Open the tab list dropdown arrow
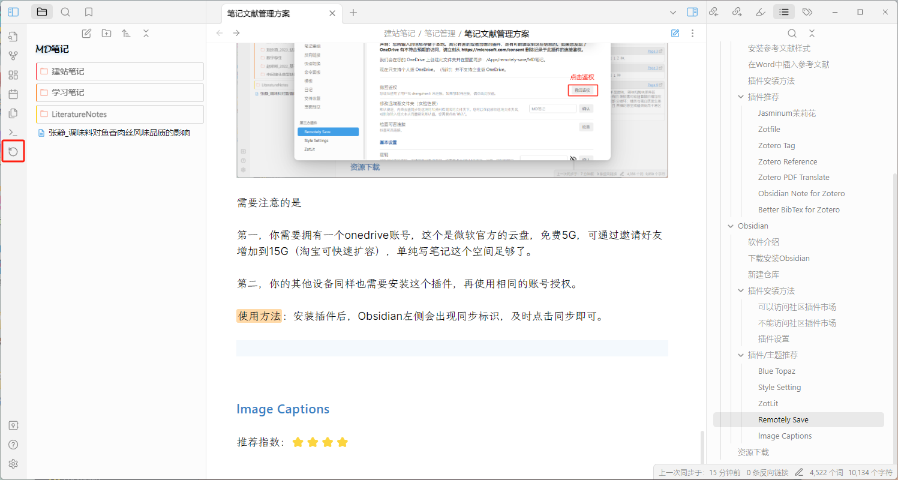Screen dimensions: 898x480 (x=673, y=12)
